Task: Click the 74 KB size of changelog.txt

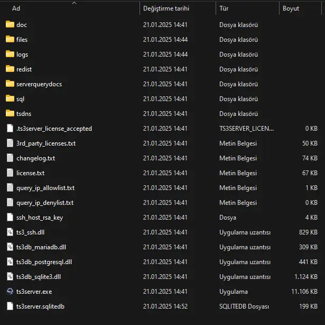Action: pyautogui.click(x=310, y=158)
